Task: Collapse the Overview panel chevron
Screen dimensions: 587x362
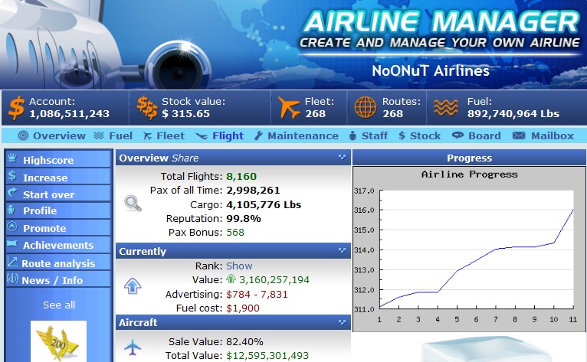Action: [343, 158]
